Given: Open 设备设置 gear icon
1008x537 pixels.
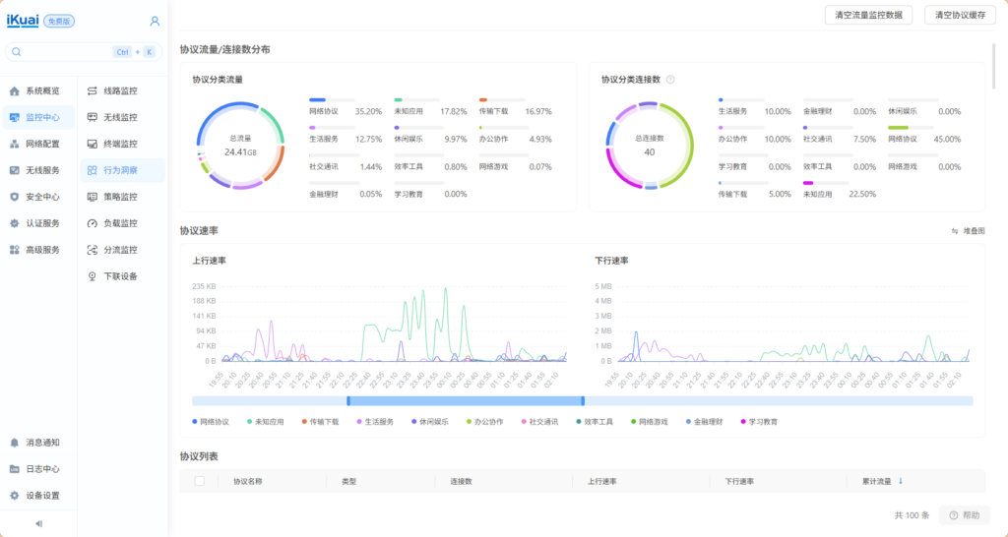Looking at the screenshot, I should [x=14, y=496].
